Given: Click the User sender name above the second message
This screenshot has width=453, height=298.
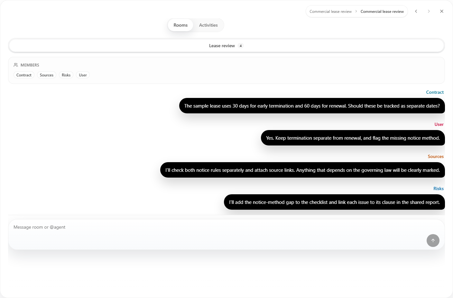Looking at the screenshot, I should 439,124.
